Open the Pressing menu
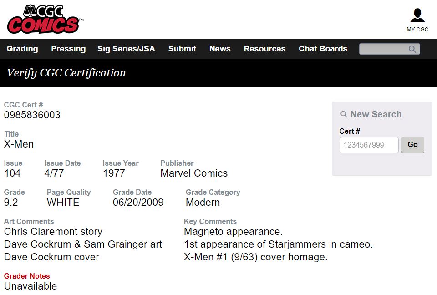Image resolution: width=437 pixels, height=295 pixels. point(68,49)
